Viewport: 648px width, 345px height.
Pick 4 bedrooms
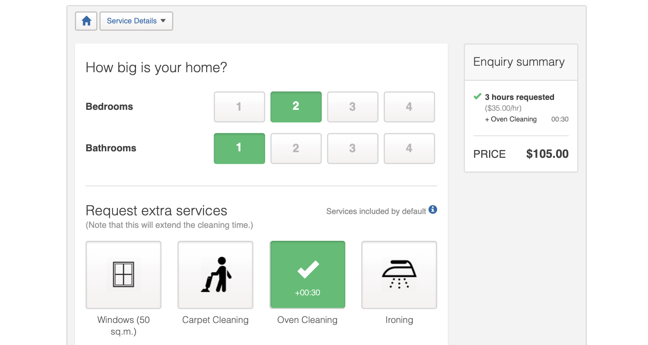[409, 107]
